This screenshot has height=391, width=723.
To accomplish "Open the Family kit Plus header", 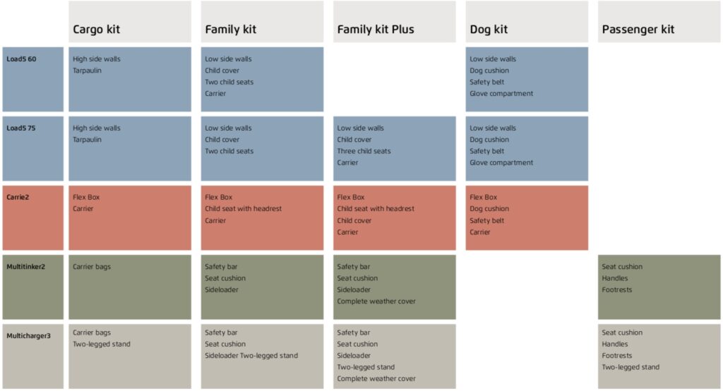I will point(394,22).
